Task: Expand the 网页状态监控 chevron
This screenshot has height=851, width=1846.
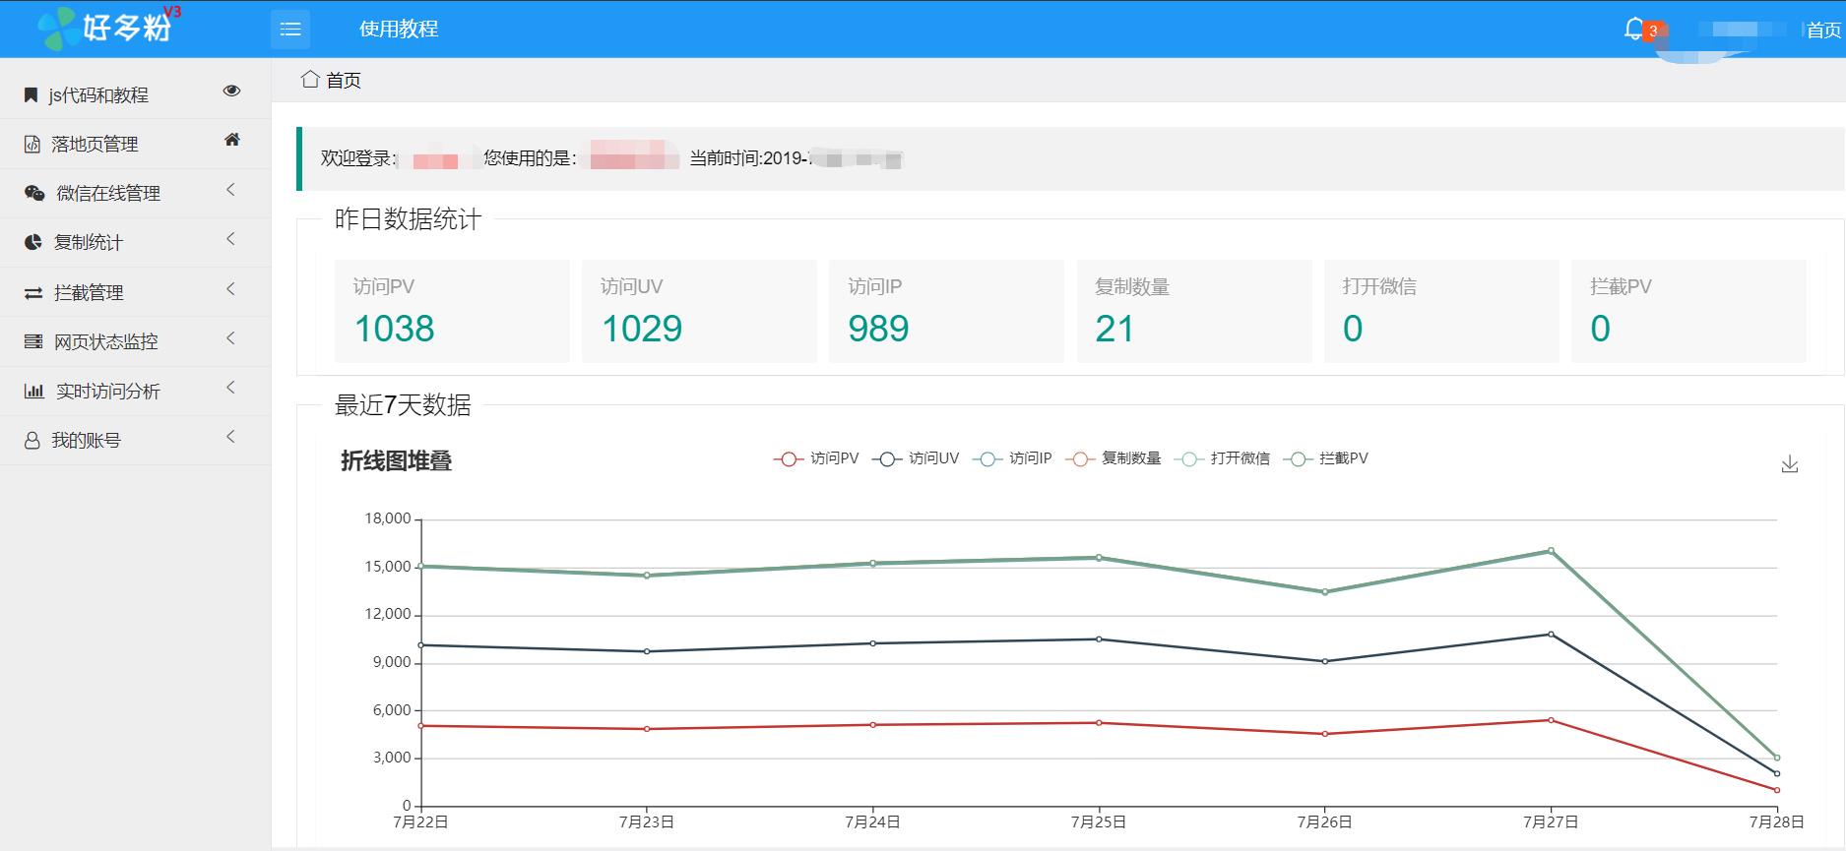Action: pyautogui.click(x=231, y=338)
